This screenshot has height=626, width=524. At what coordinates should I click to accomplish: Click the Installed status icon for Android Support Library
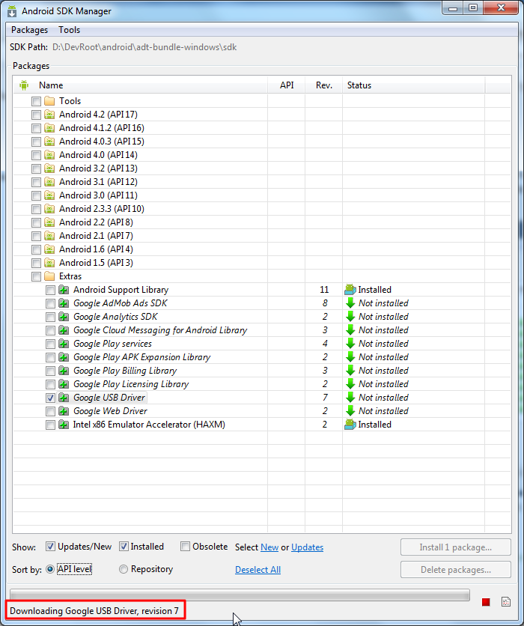click(x=350, y=290)
